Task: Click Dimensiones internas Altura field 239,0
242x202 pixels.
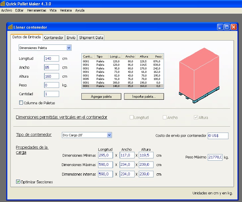Action: (146, 174)
